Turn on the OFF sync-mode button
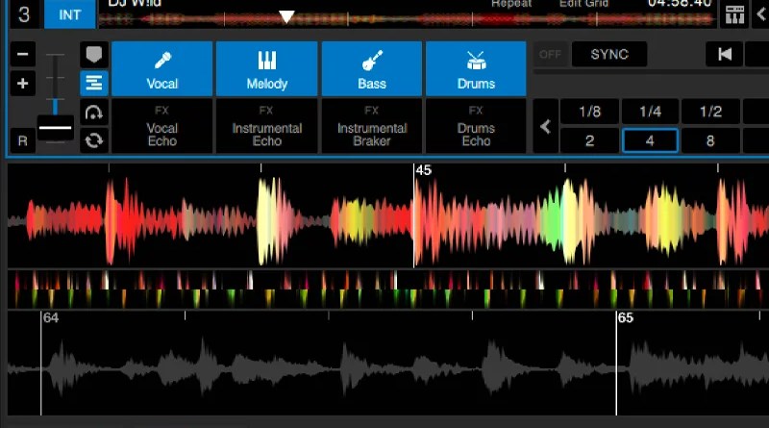 (x=550, y=54)
